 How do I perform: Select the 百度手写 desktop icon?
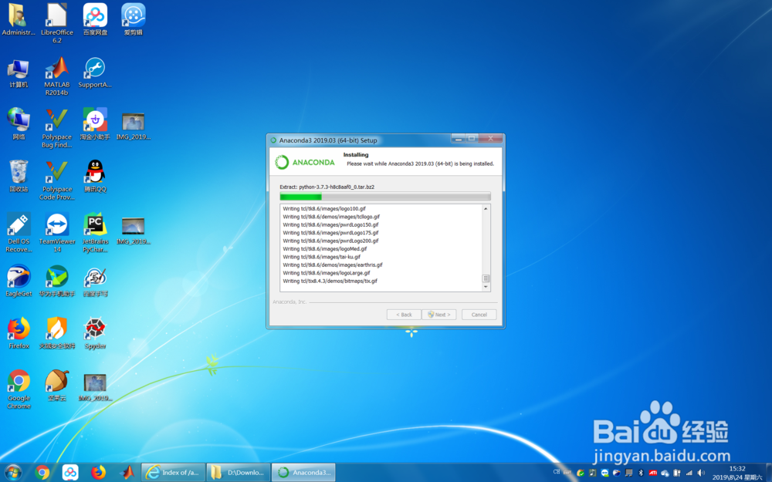[x=95, y=281]
